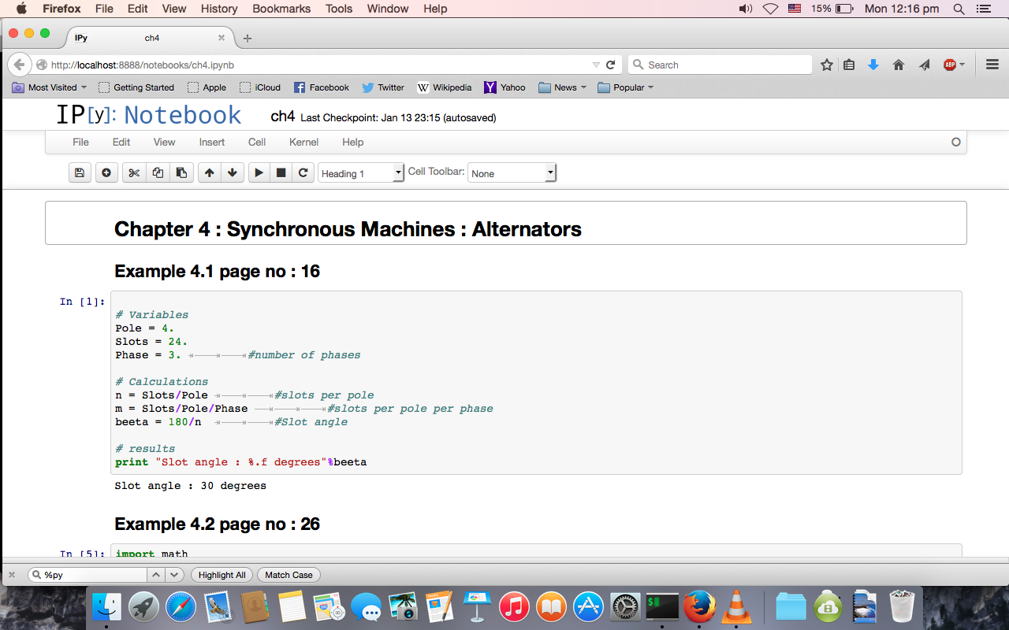Paste cell using clipboard icon
Image resolution: width=1009 pixels, height=630 pixels.
click(181, 173)
